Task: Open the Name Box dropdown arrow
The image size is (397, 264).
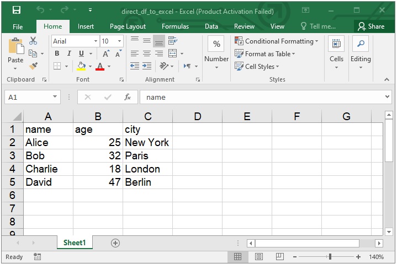Action: tap(55, 97)
